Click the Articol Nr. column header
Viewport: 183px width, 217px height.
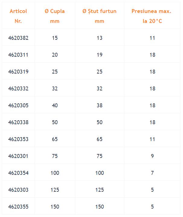pyautogui.click(x=18, y=16)
